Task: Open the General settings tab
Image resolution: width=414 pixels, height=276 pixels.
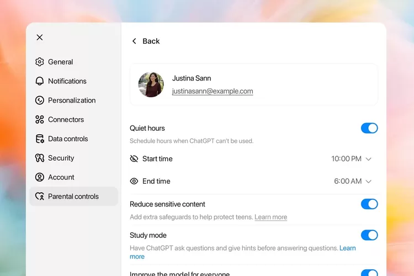Action: 73,62
